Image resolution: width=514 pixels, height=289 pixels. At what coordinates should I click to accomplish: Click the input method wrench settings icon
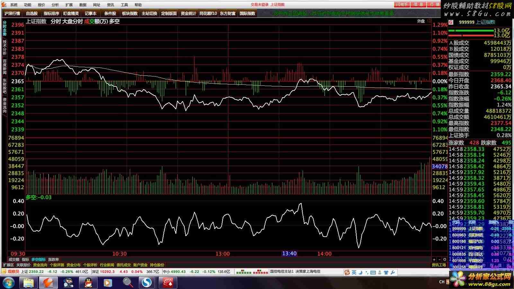(393, 272)
